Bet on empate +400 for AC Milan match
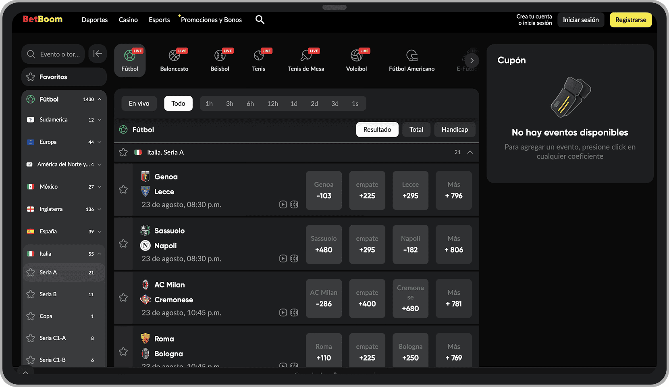Screen dimensions: 669x387 click(367, 298)
